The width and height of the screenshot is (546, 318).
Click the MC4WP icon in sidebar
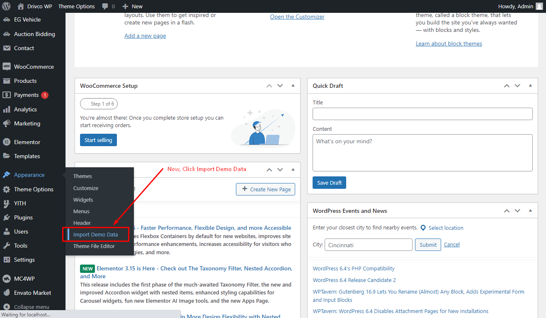[x=6, y=278]
